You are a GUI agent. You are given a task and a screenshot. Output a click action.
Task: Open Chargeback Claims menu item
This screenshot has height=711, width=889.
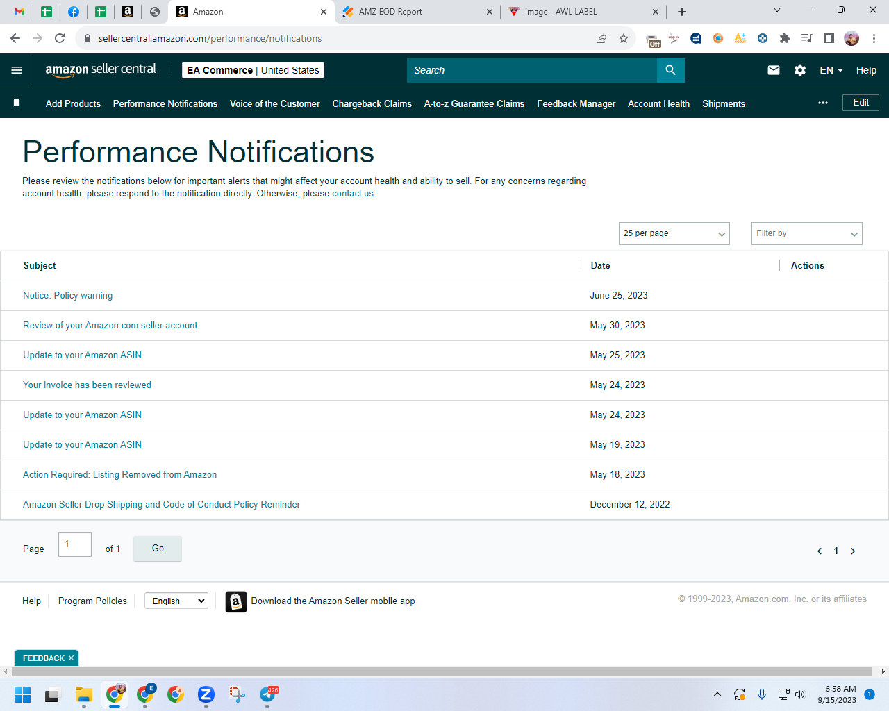click(372, 103)
